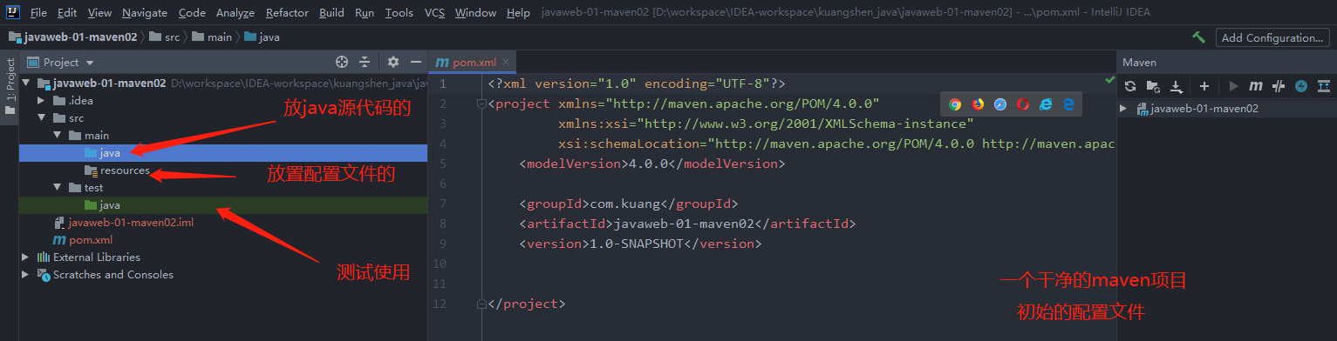Click the modelVersion 4.0.0 line
The image size is (1337, 341).
pos(652,164)
